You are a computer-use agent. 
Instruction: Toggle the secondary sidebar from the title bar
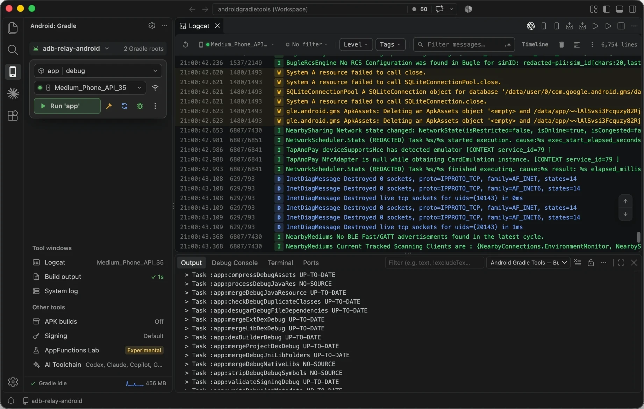632,9
